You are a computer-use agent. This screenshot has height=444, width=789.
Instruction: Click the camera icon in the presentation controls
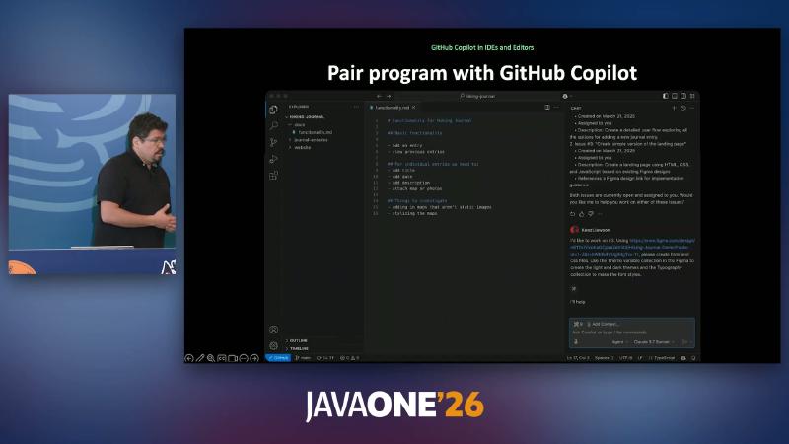coord(233,358)
